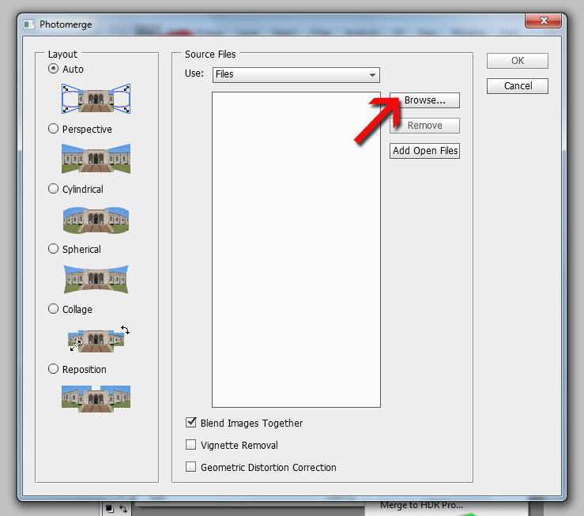Click the swap colors arrow icon below dialog
Screen dimensions: 584x516
pyautogui.click(x=123, y=508)
